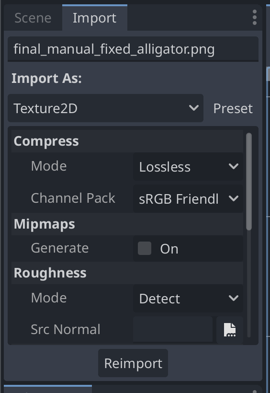The height and width of the screenshot is (393, 270).
Task: Click the Reimport button
Action: [x=133, y=363]
